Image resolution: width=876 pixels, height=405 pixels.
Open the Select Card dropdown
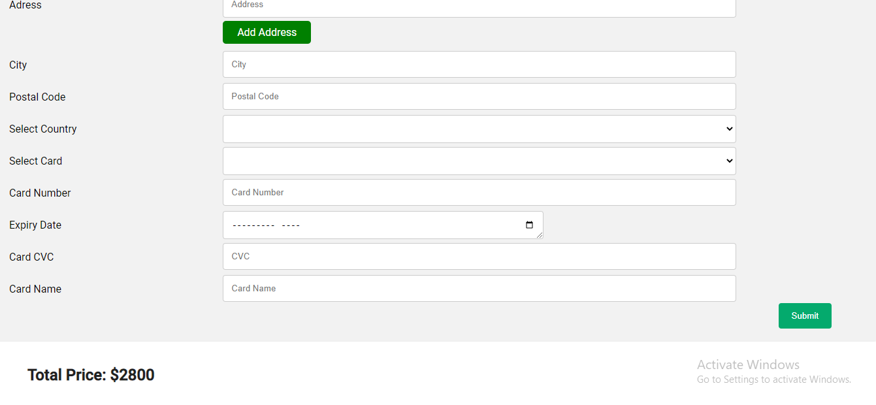coord(479,161)
